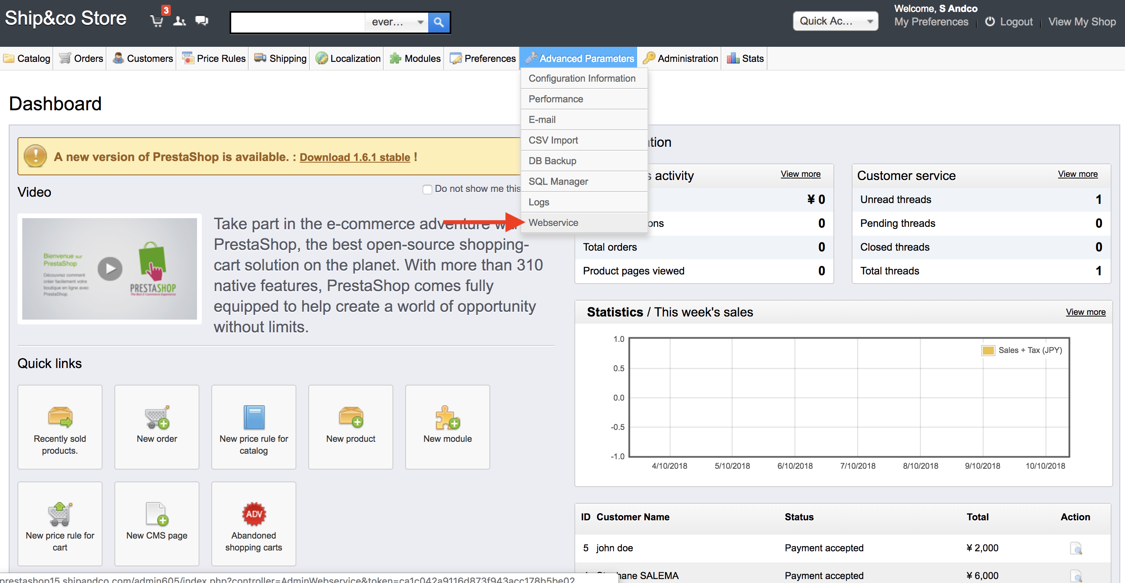1125x583 pixels.
Task: Select E-mail from Advanced Parameters menu
Action: coord(584,119)
